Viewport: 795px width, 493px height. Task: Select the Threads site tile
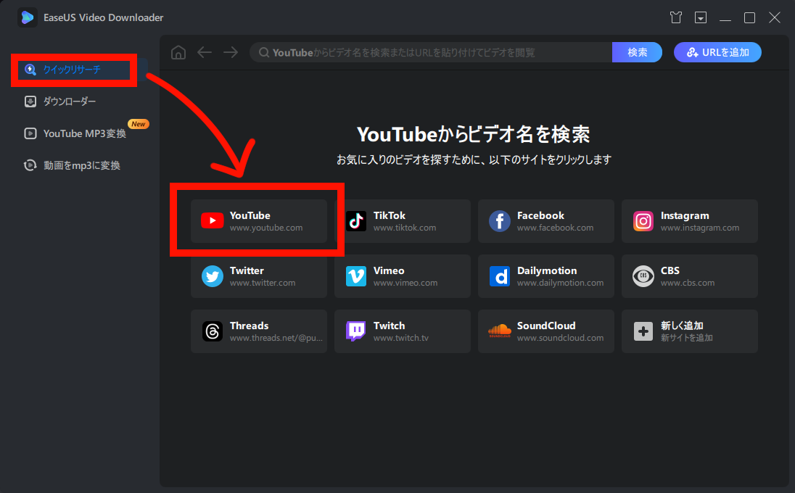(x=258, y=331)
